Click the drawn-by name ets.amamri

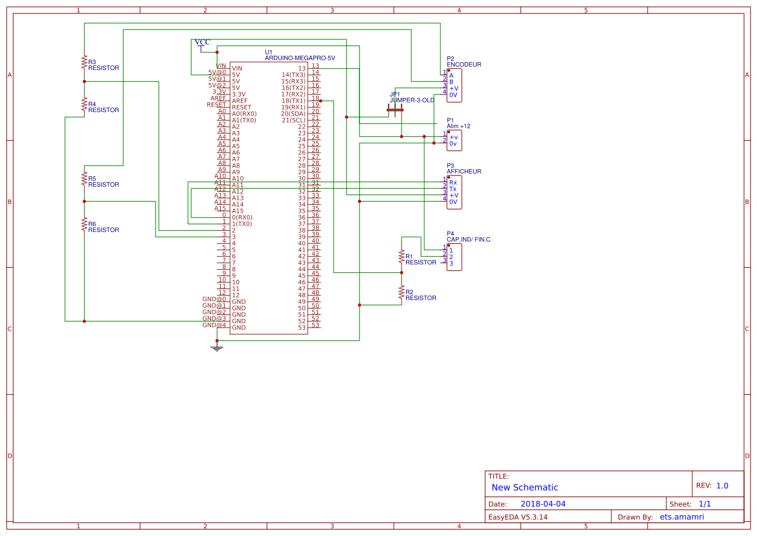coord(682,517)
